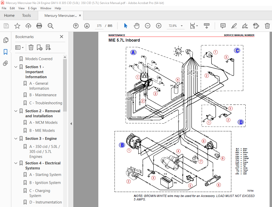The width and height of the screenshot is (272, 207).
Task: Click the bookmarks panel scrollbar
Action: [65, 85]
